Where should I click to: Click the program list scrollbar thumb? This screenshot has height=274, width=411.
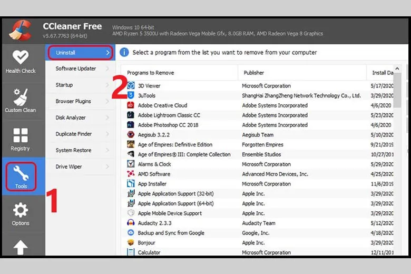coord(397,90)
